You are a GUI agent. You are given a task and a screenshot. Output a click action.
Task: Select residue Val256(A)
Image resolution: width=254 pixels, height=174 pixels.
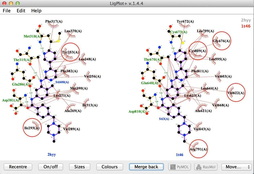point(92,76)
